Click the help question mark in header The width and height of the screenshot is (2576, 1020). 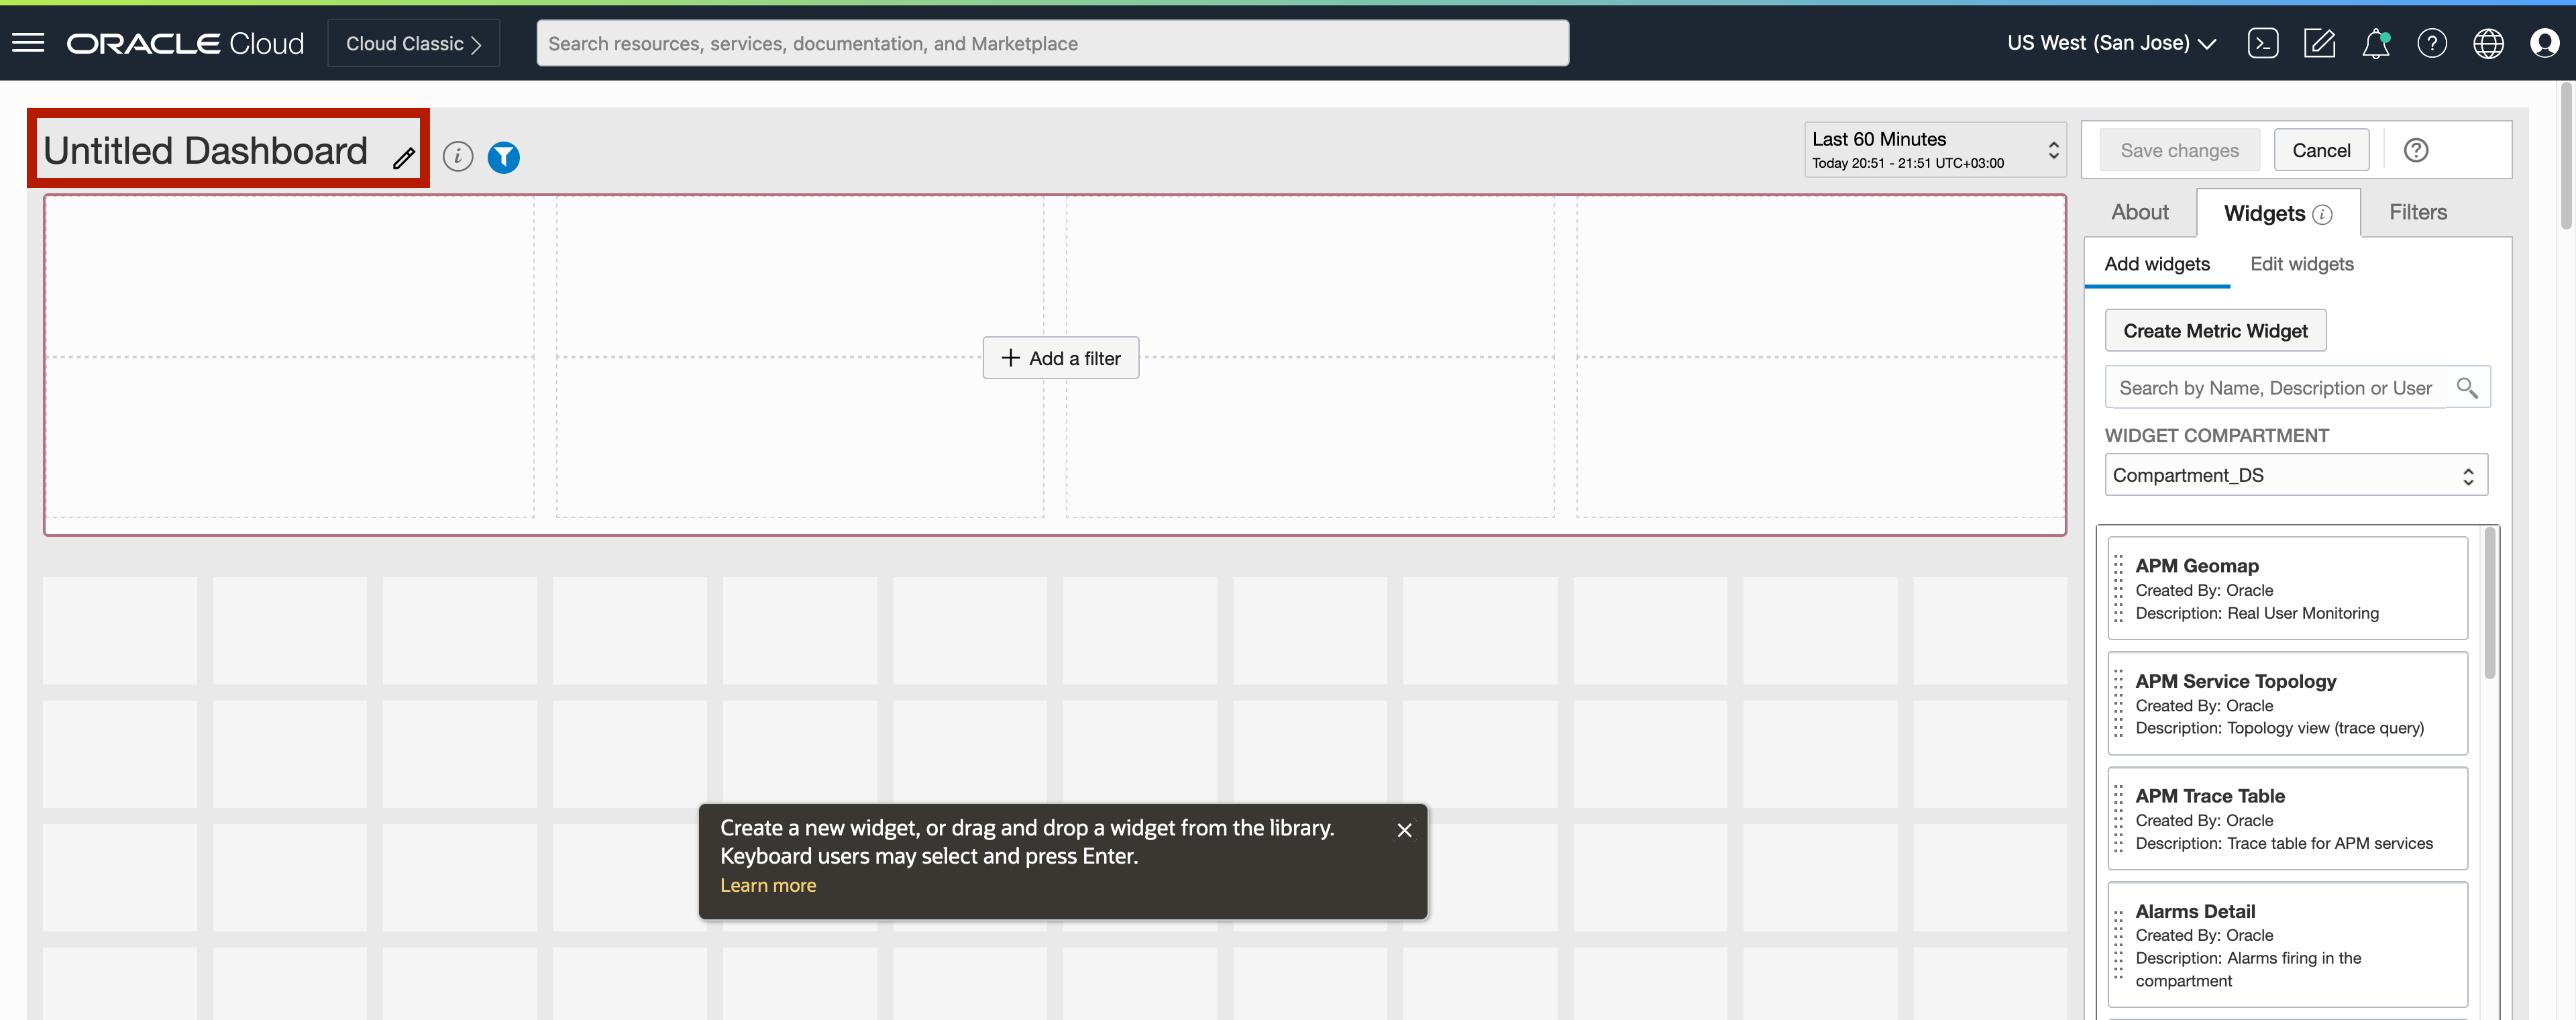pos(2431,43)
